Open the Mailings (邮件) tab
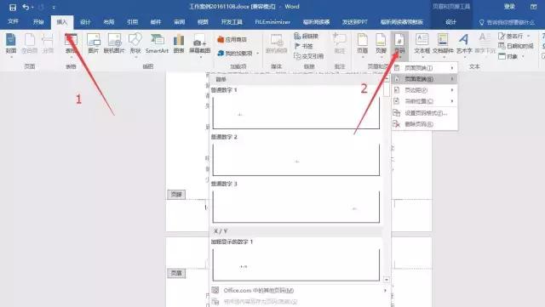This screenshot has height=307, width=545. pos(156,22)
